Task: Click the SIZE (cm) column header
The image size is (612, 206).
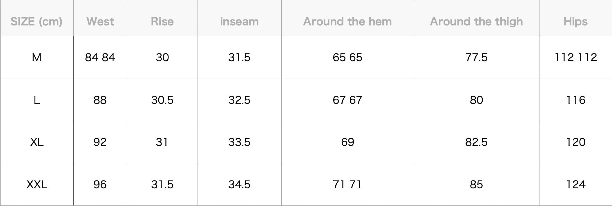Action: pyautogui.click(x=37, y=21)
